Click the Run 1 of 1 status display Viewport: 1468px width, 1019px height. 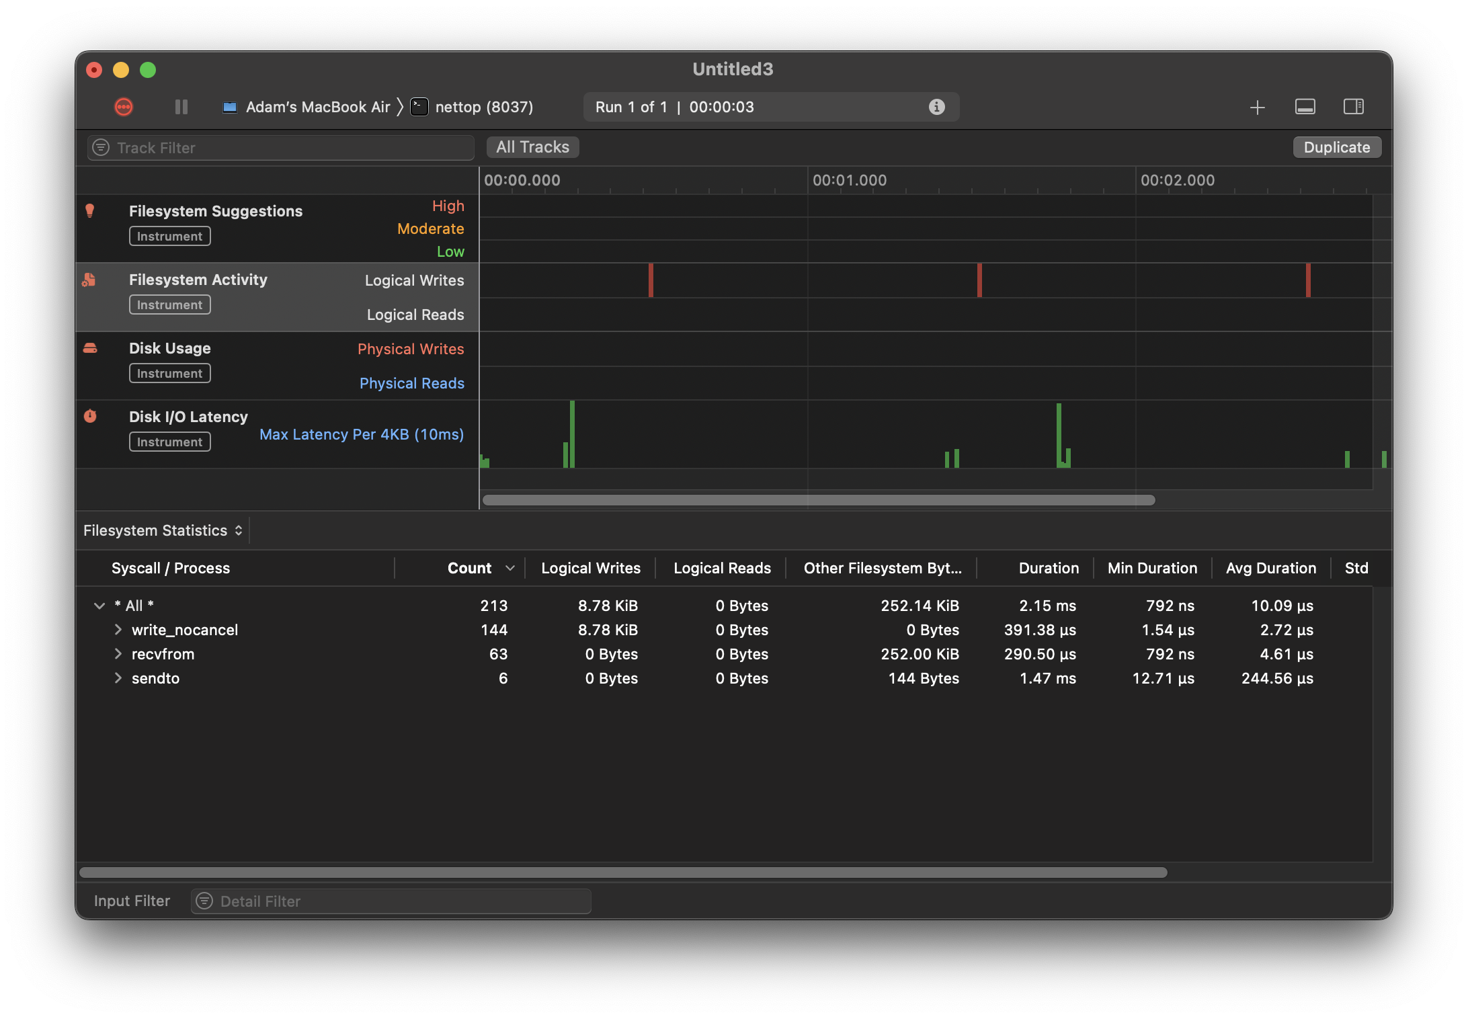[771, 107]
